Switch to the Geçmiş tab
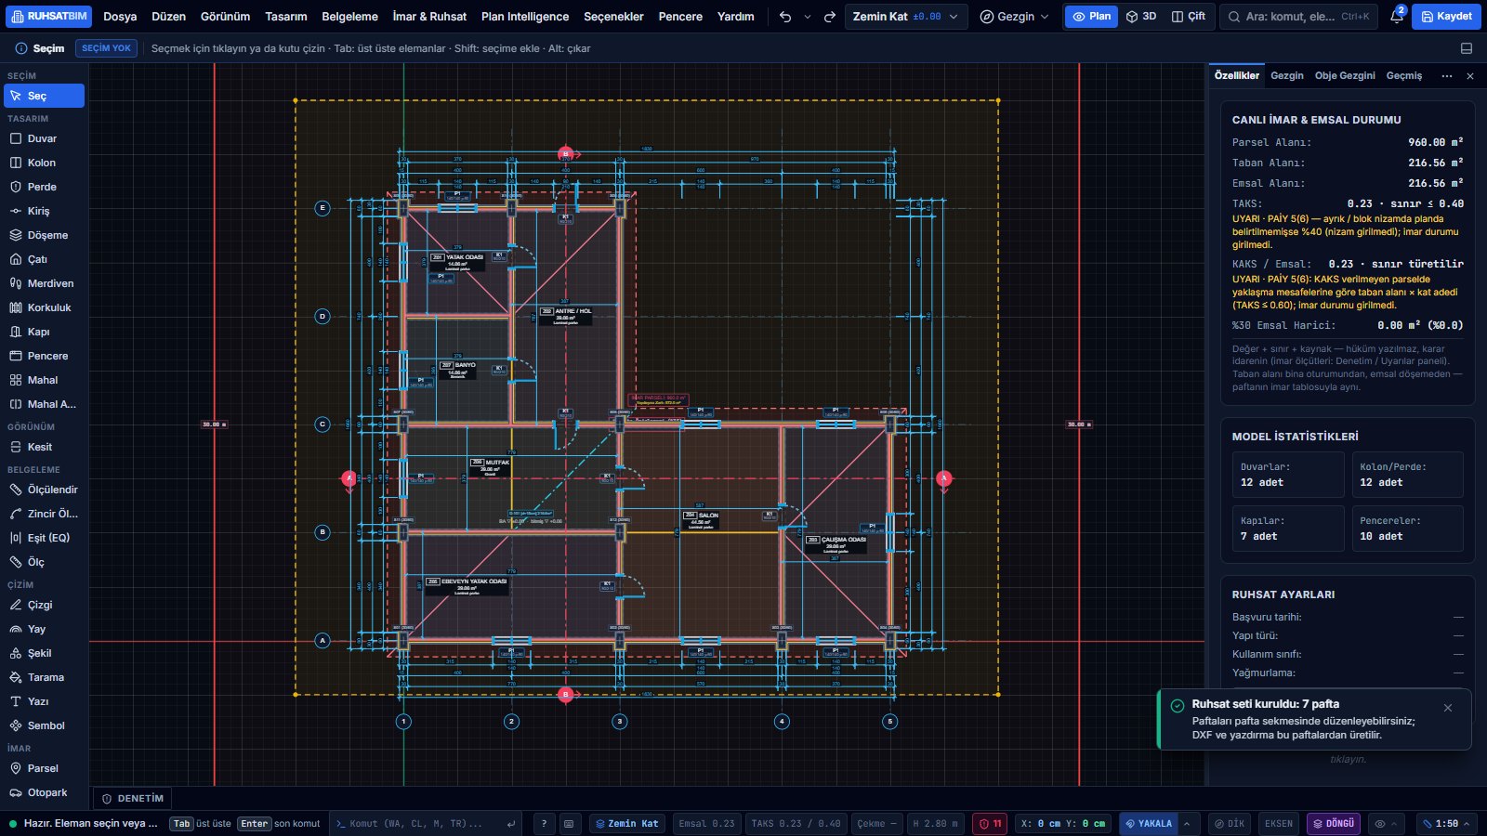 (1404, 76)
